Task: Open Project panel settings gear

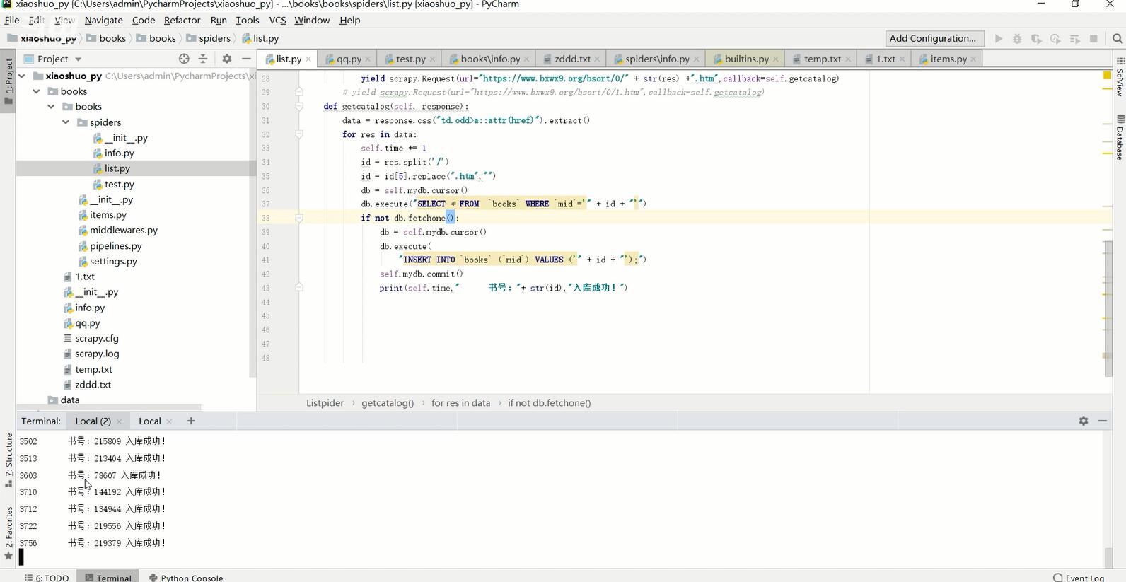Action: click(x=226, y=59)
